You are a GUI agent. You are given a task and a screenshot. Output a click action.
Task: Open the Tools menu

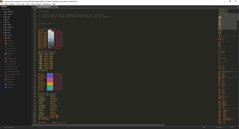coord(33,4)
